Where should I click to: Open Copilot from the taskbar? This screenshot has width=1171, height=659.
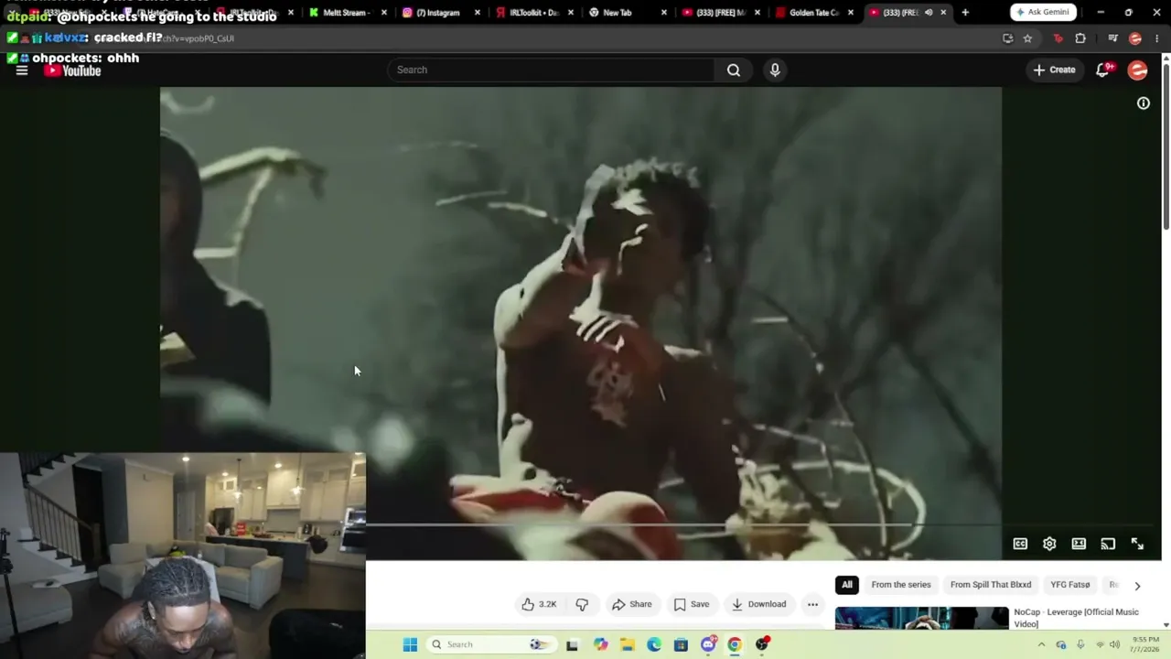[x=600, y=644]
